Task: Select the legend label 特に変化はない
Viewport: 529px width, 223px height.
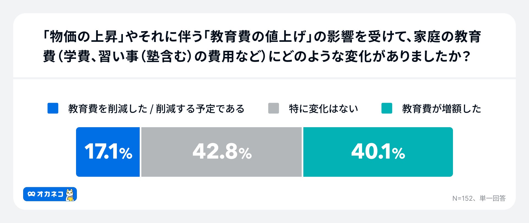Action: (x=323, y=109)
